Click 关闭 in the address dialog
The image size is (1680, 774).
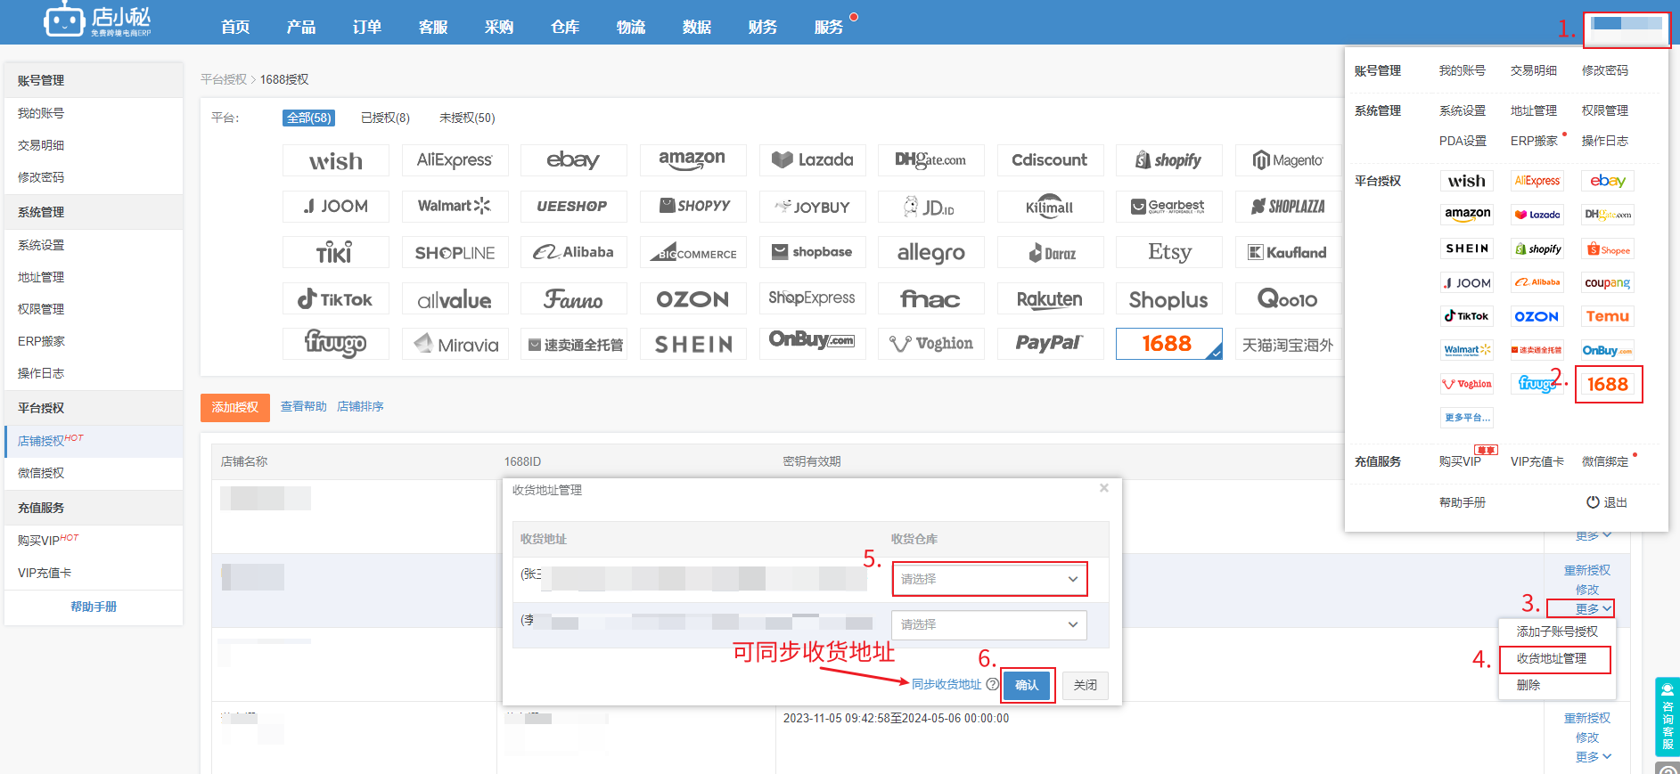coord(1085,685)
